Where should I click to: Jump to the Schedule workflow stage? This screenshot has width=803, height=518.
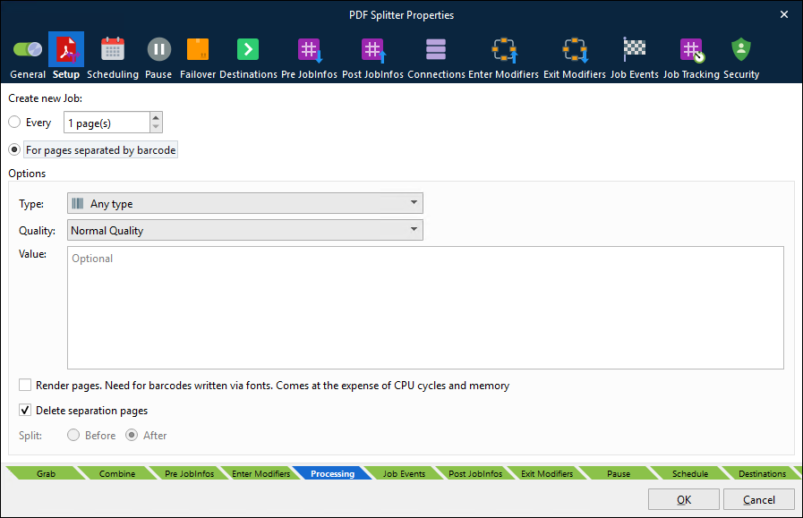pyautogui.click(x=690, y=473)
